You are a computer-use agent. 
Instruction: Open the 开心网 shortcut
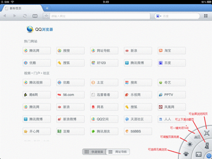click(x=37, y=131)
